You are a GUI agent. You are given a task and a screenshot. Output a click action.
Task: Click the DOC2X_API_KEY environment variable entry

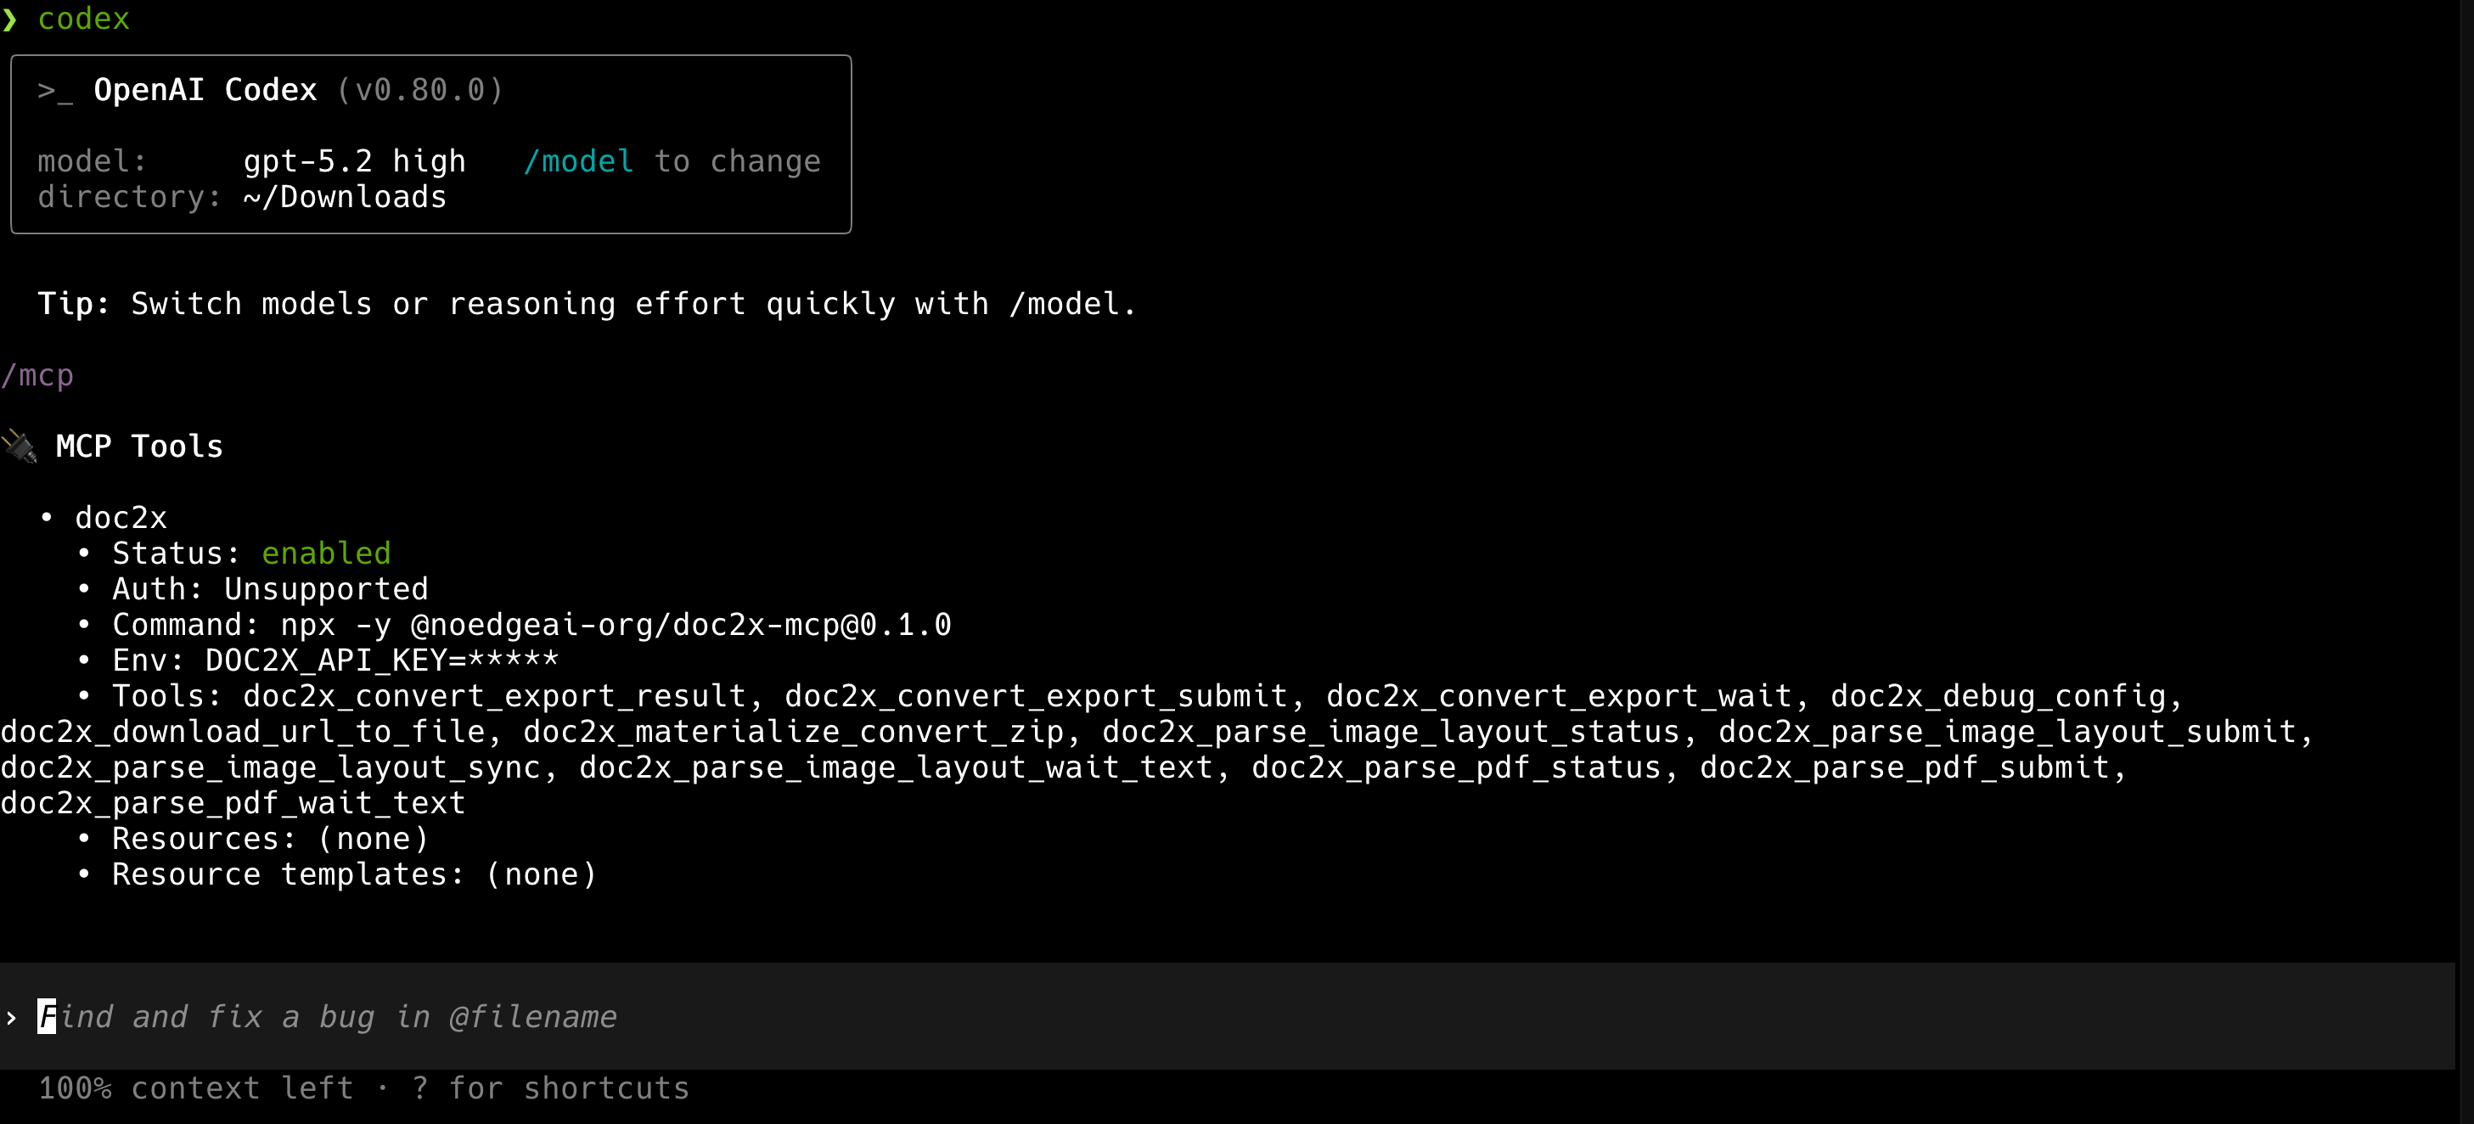point(381,660)
